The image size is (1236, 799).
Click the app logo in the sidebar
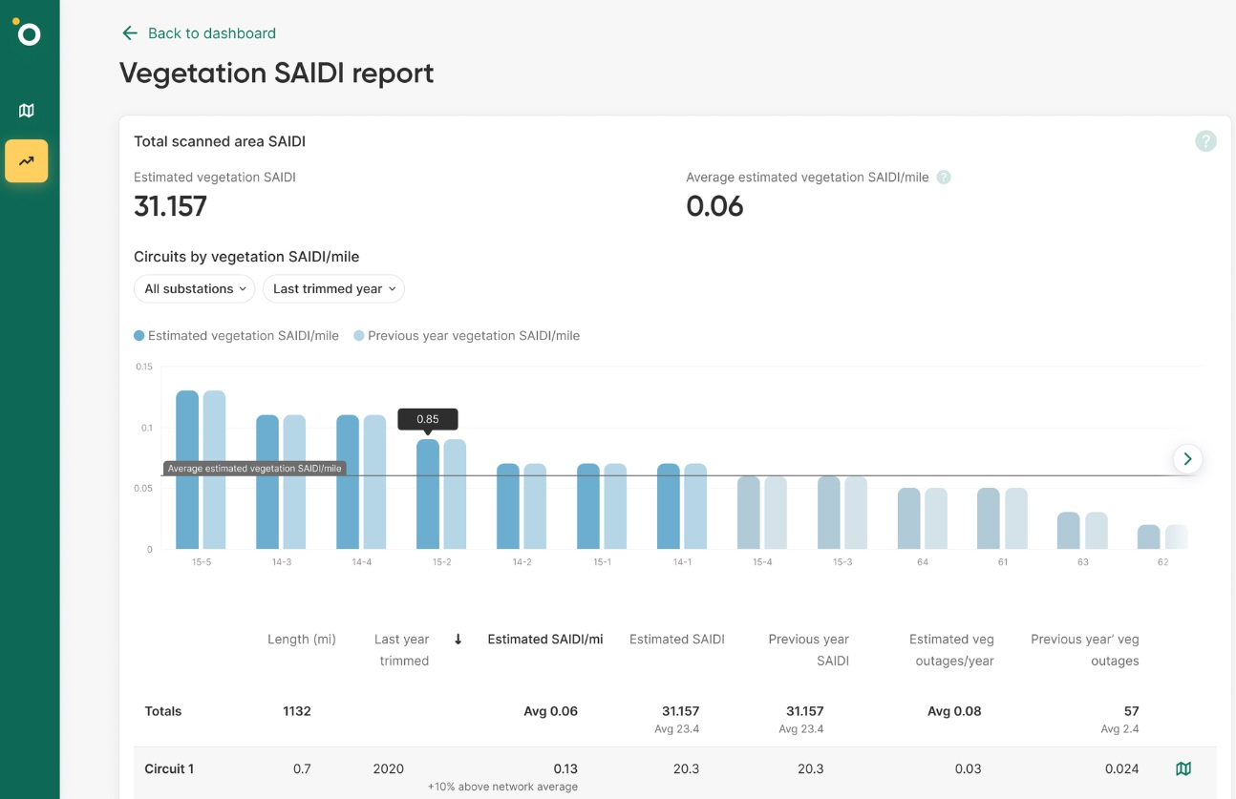[29, 33]
